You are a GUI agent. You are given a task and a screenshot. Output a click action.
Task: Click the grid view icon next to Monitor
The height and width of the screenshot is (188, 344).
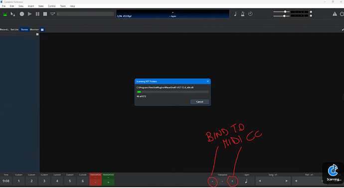[42, 29]
